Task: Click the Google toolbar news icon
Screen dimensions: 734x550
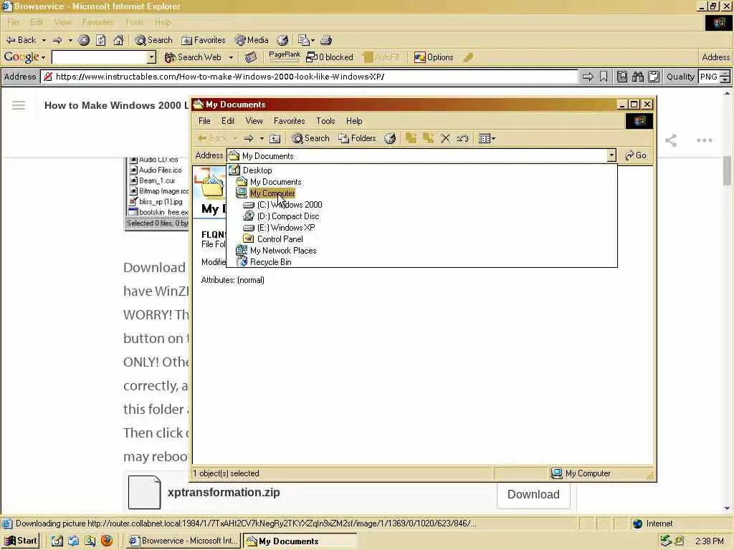Action: [x=251, y=57]
